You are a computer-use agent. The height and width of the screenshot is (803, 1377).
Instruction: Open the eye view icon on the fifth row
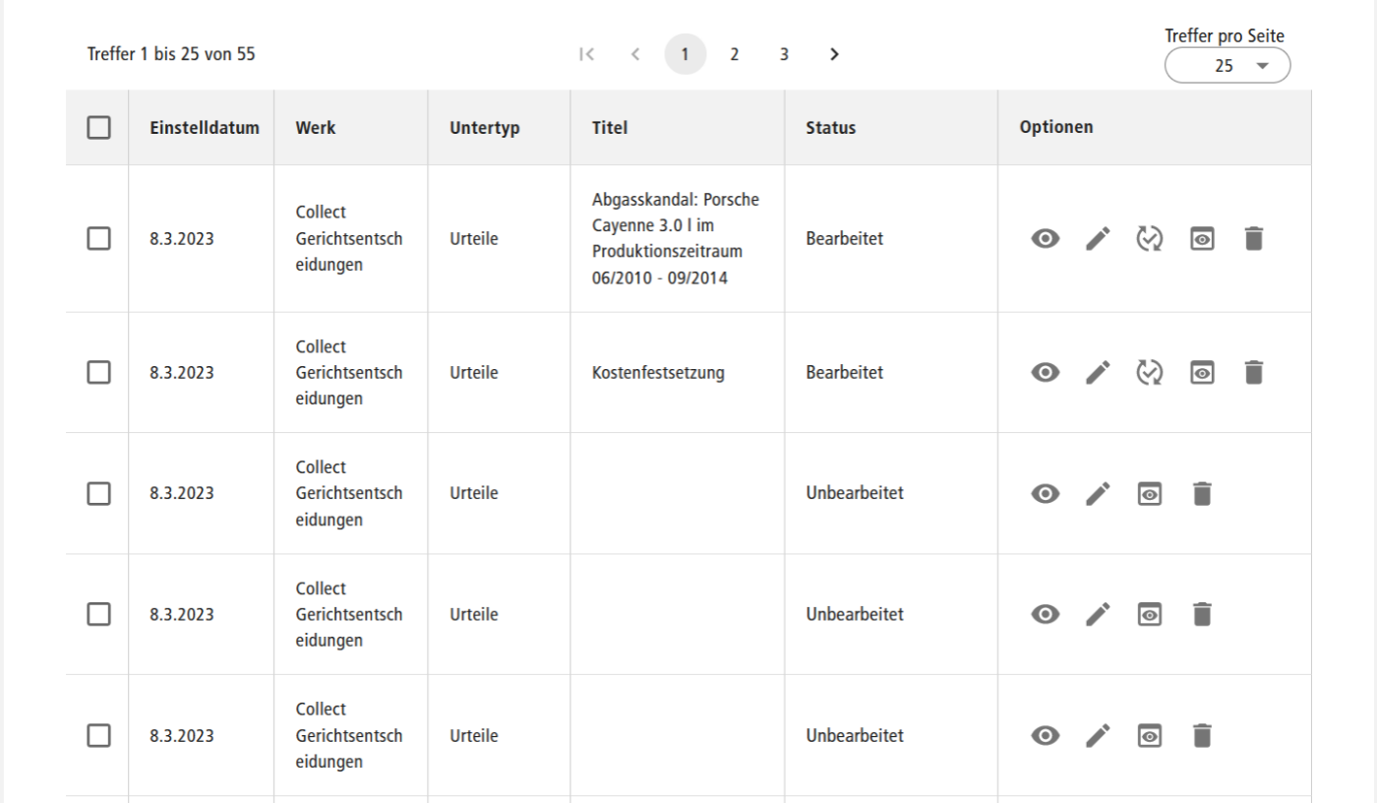[1046, 734]
